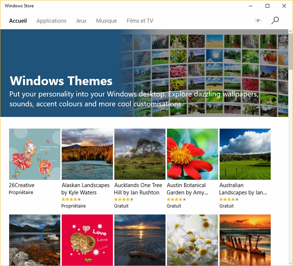The height and width of the screenshot is (266, 293).
Task: Click Gratuit price under Austin Botanical Garden
Action: (x=174, y=206)
